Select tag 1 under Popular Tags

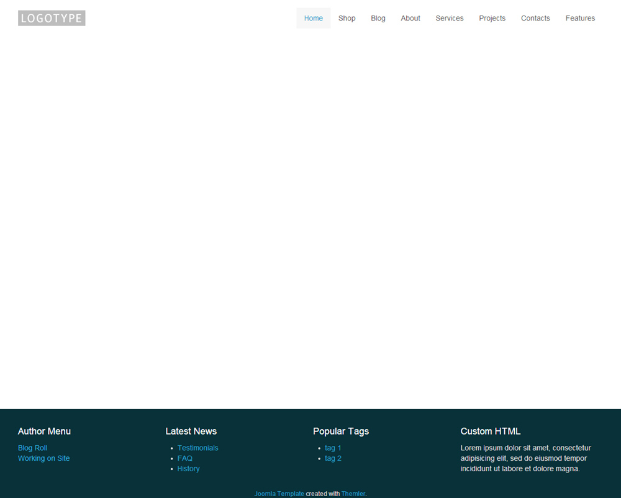tap(333, 448)
